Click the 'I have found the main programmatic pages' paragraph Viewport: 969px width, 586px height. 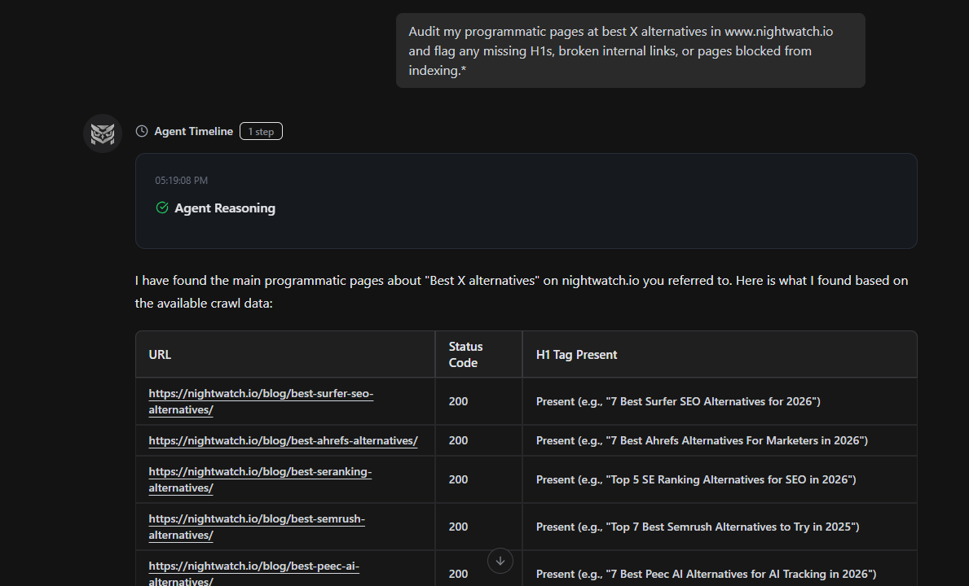[x=522, y=291]
